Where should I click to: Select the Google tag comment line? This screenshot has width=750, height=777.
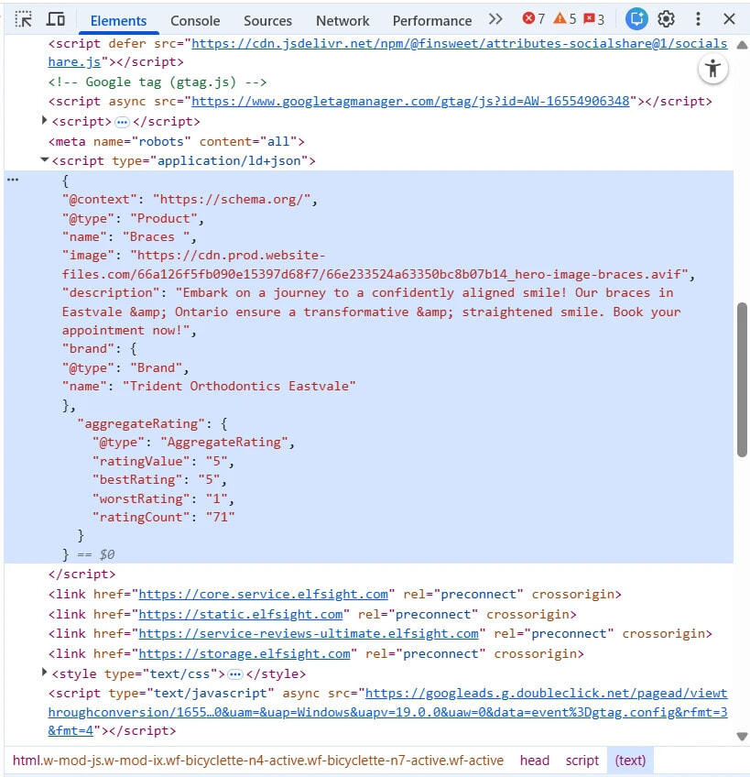coord(158,82)
